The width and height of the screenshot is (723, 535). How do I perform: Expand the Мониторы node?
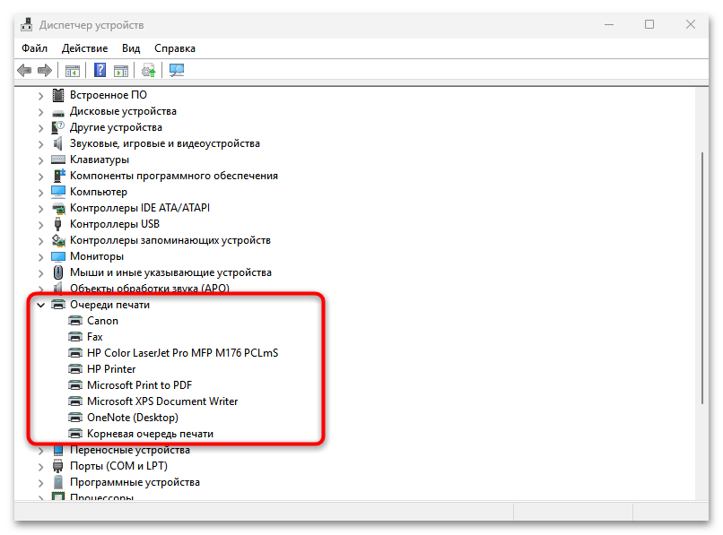[x=40, y=257]
